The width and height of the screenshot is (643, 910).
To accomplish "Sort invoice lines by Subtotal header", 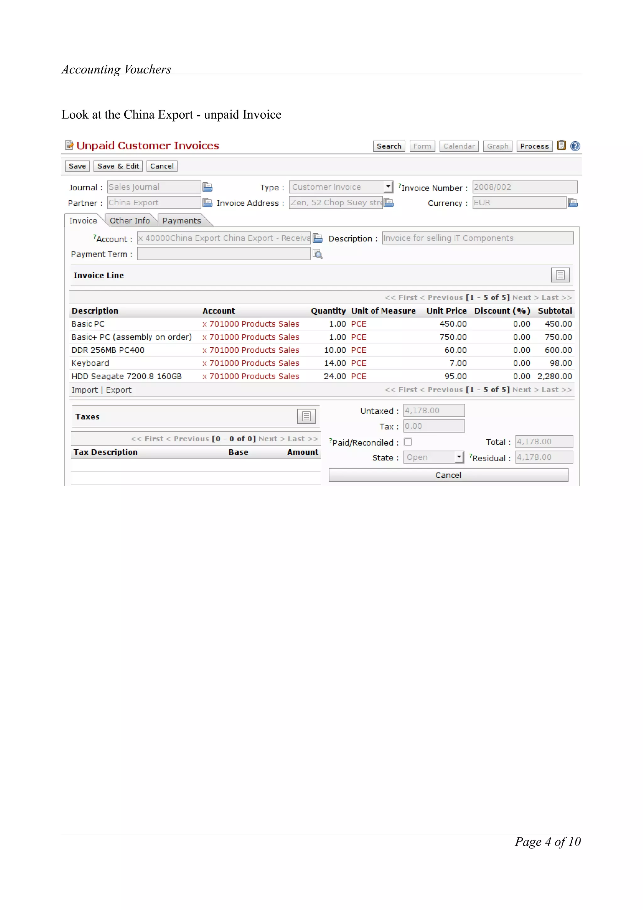I will [x=555, y=311].
